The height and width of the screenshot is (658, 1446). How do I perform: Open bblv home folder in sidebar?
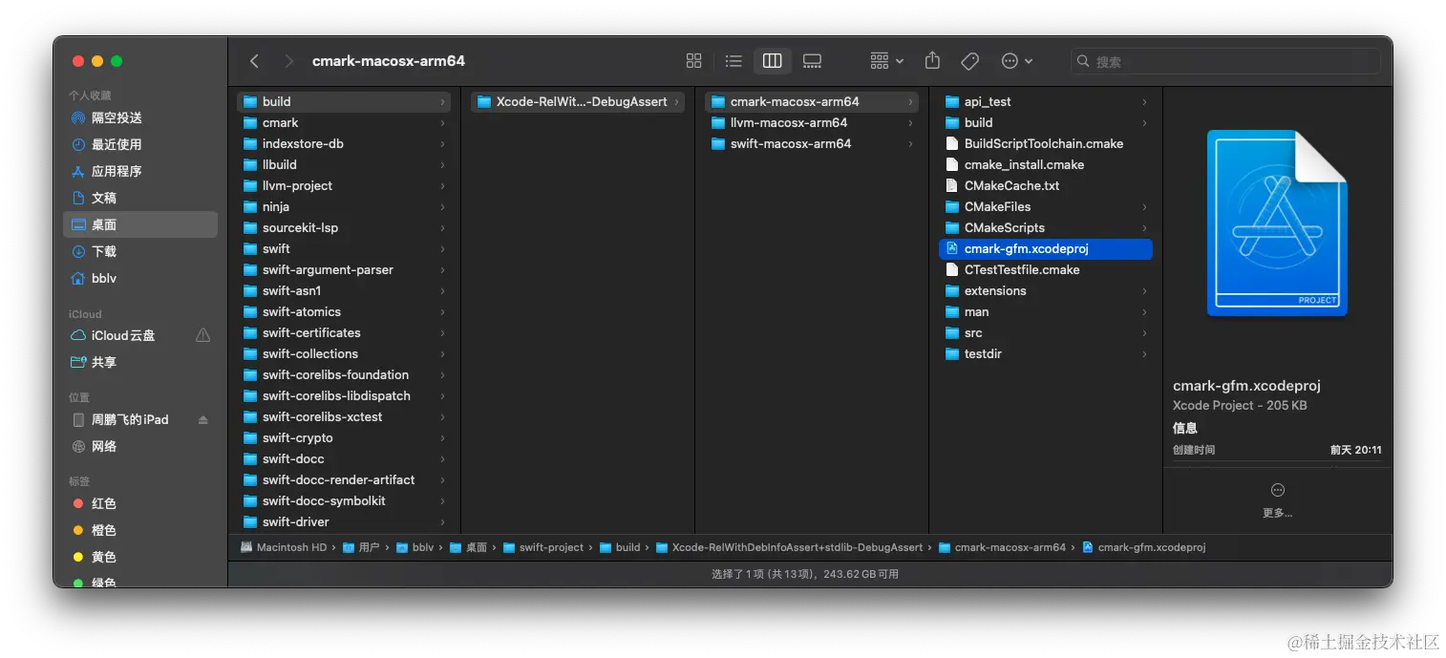pos(140,278)
